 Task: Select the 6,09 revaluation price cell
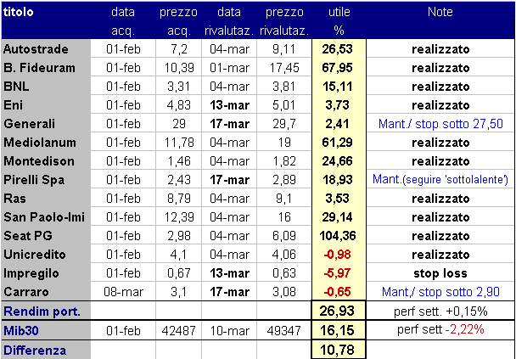coord(284,236)
